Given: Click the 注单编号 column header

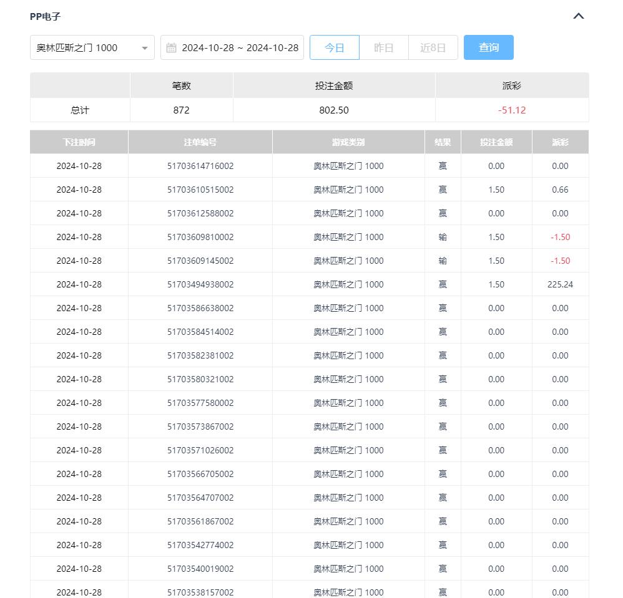Looking at the screenshot, I should point(200,142).
